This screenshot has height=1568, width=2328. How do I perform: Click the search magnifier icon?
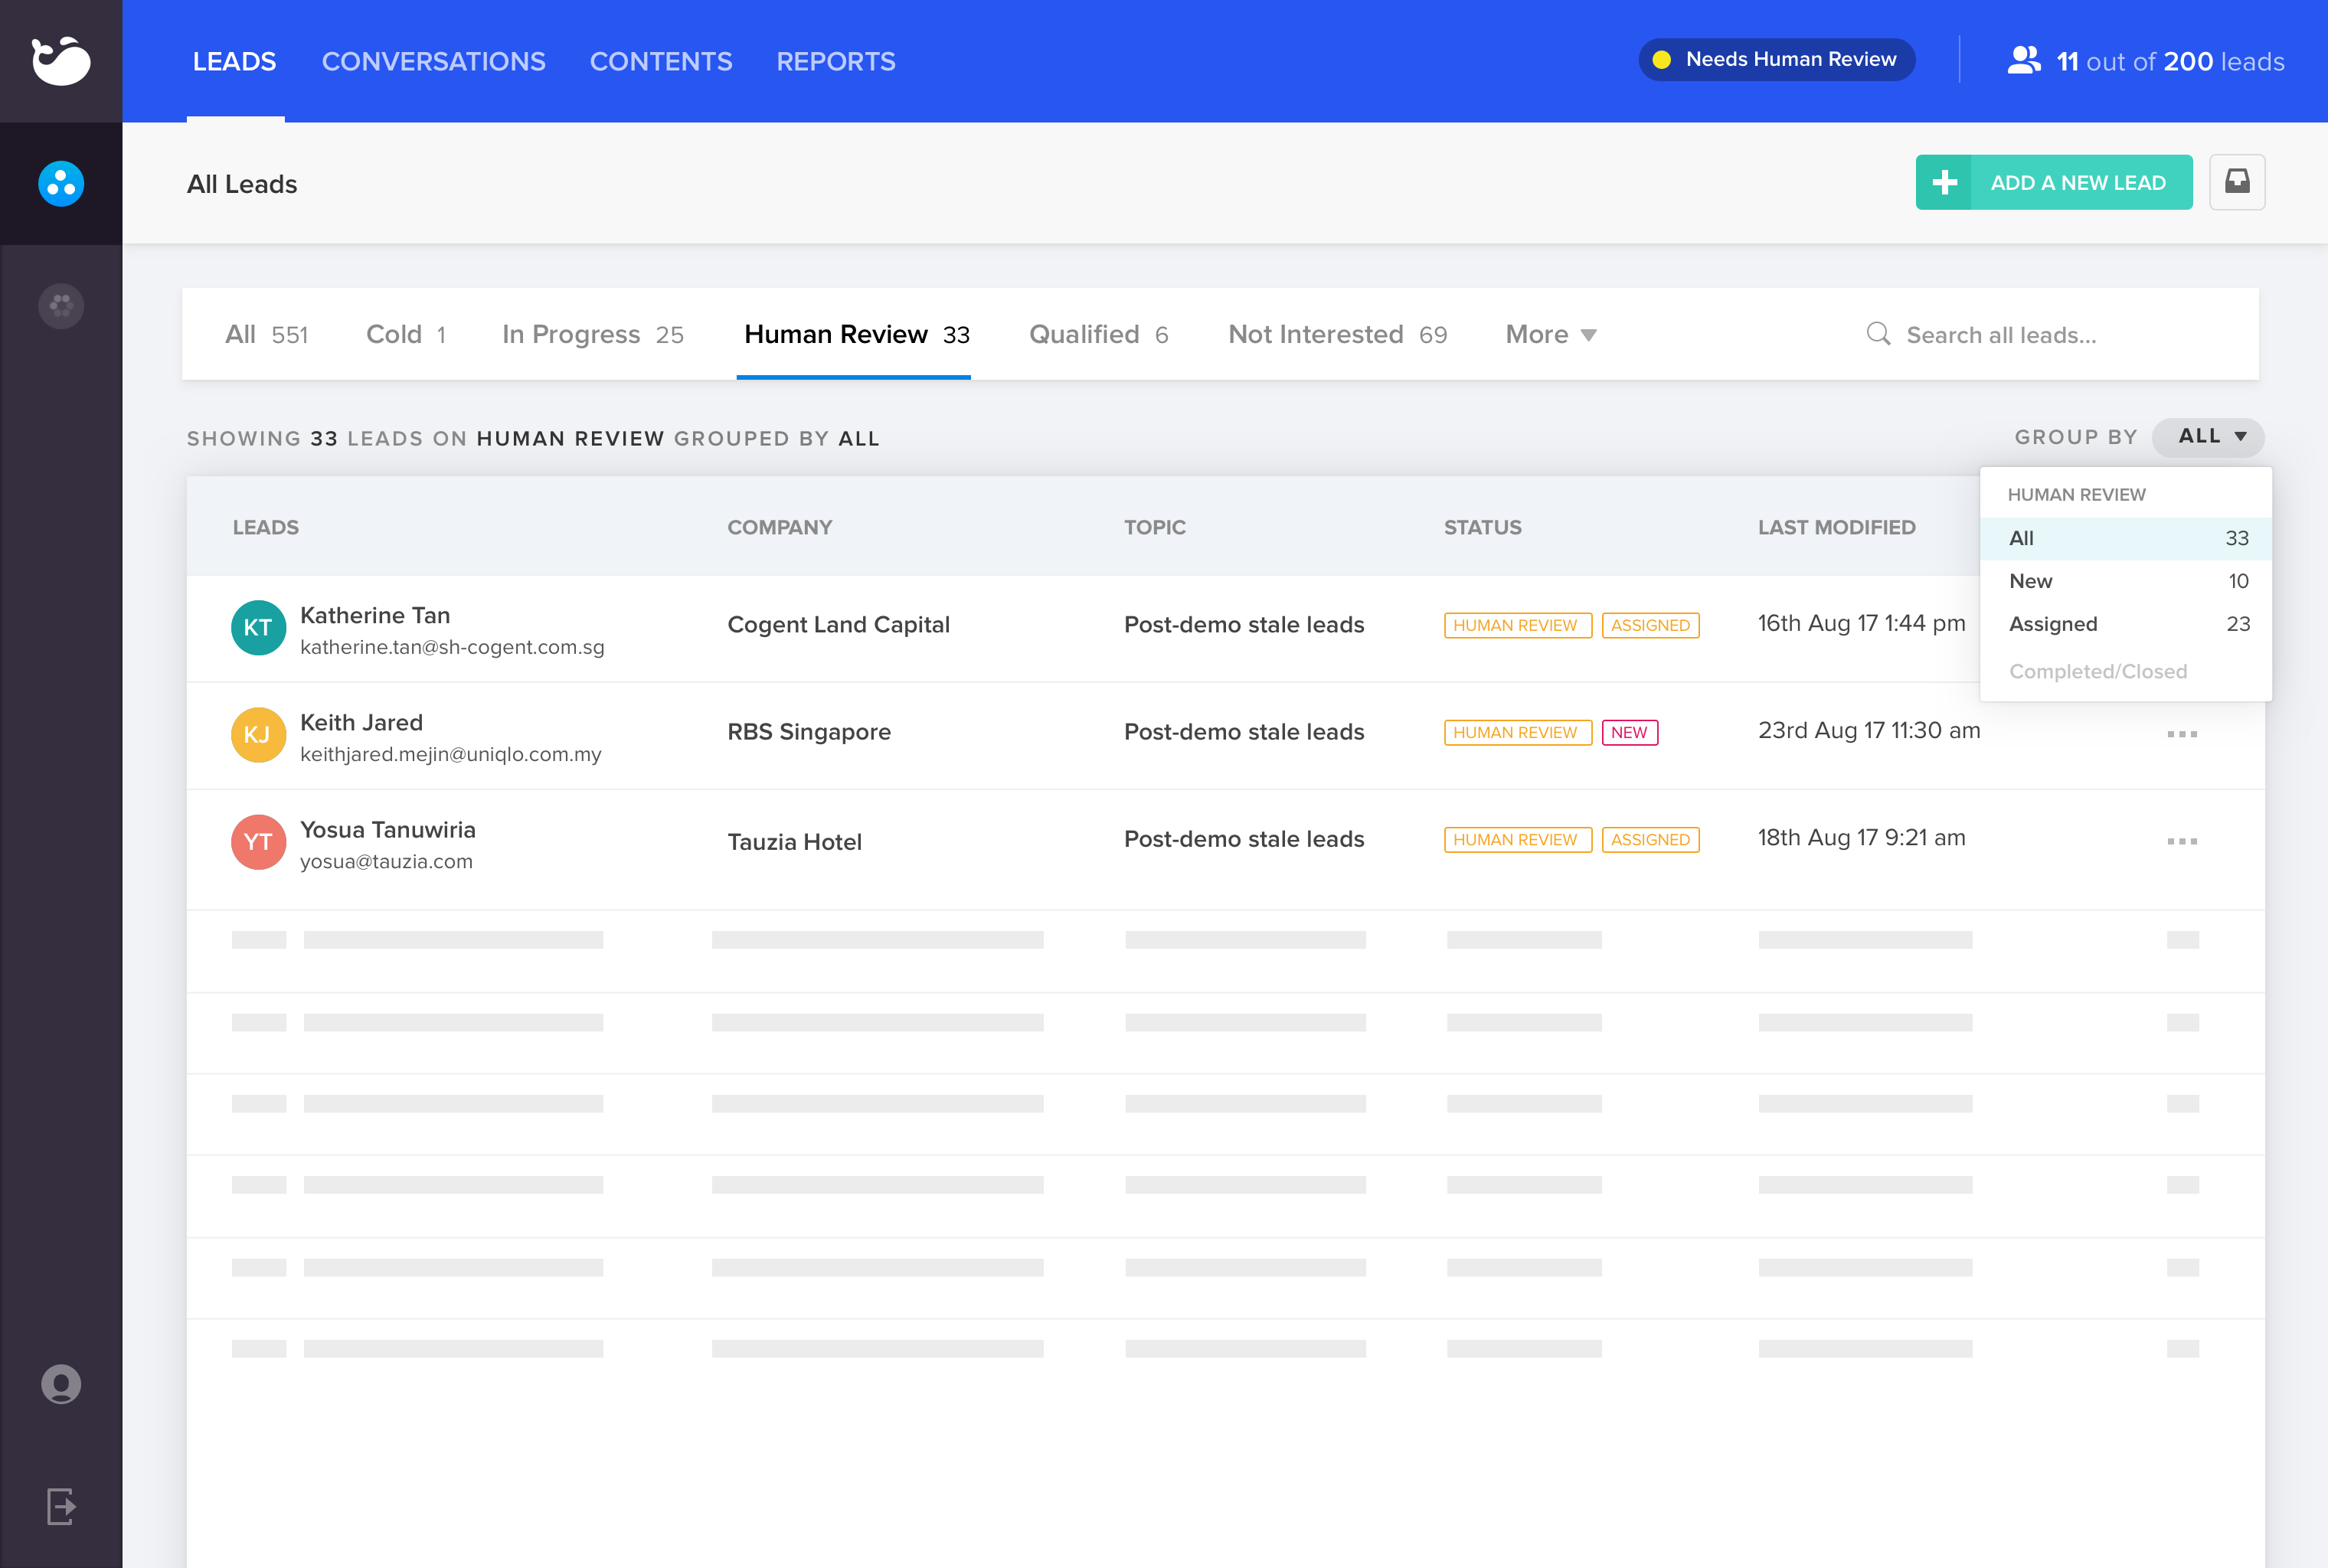pos(1878,334)
